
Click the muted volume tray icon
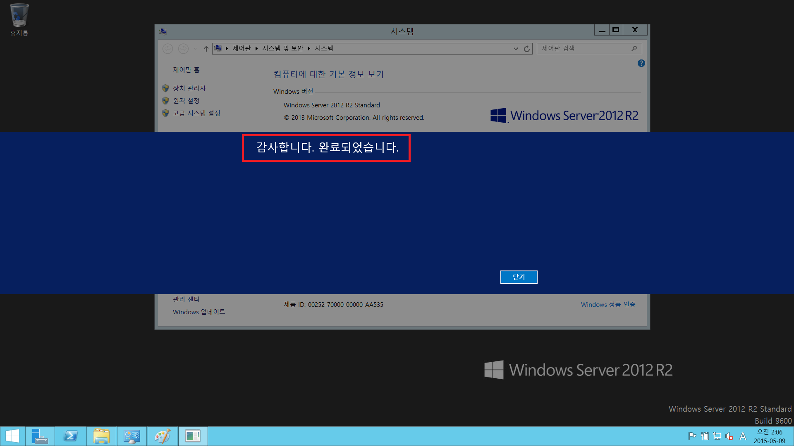729,436
